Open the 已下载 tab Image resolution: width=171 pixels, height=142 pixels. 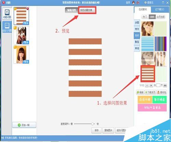(x=160, y=10)
